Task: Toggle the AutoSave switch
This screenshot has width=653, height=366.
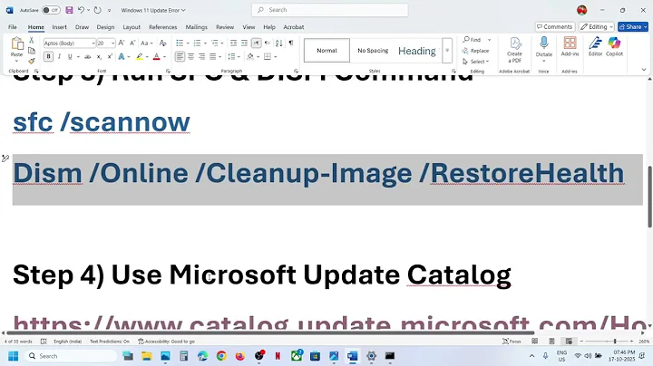Action: click(x=51, y=10)
